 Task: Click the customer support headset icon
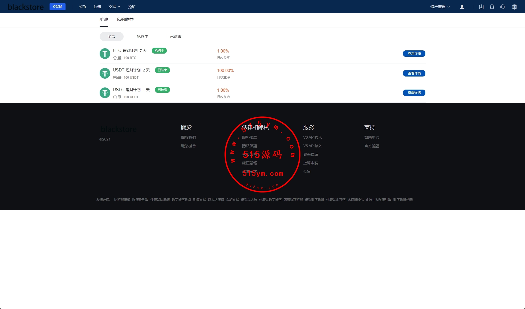point(503,7)
